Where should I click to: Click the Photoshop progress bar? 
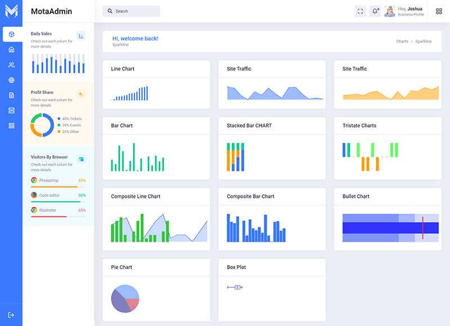click(x=54, y=187)
